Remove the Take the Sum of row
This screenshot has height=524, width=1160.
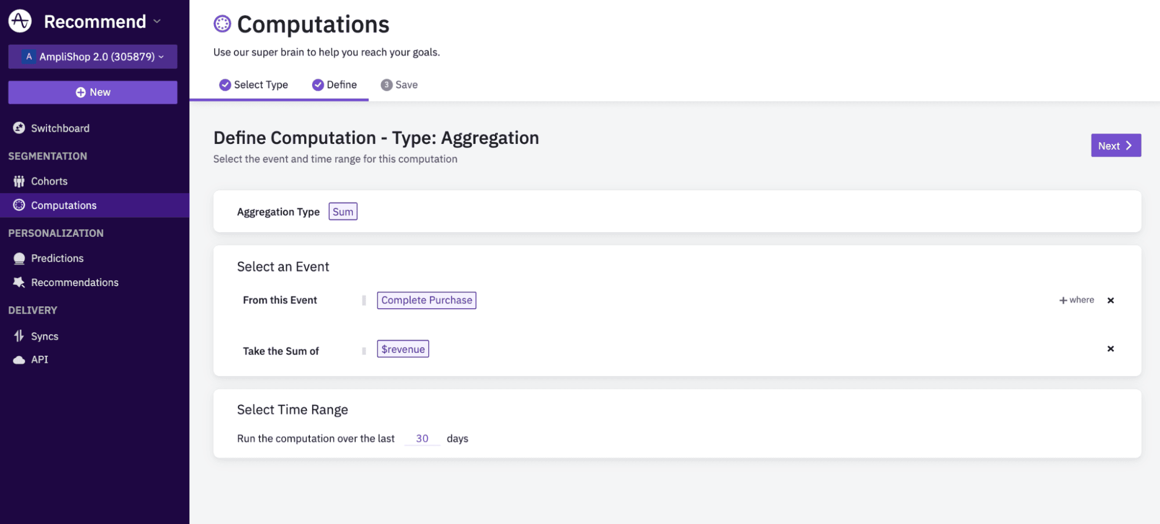pyautogui.click(x=1110, y=349)
